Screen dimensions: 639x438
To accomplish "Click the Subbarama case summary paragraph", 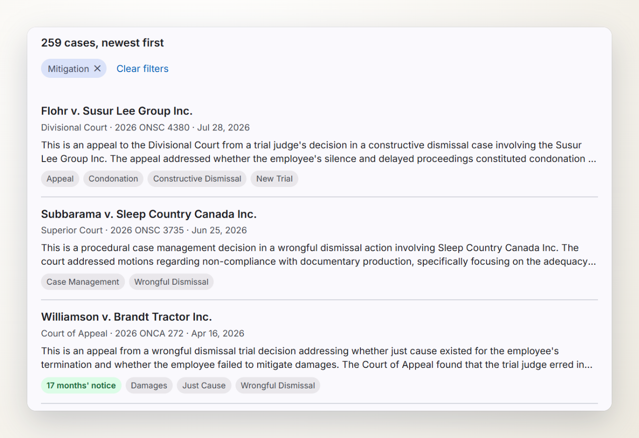I will pyautogui.click(x=319, y=255).
